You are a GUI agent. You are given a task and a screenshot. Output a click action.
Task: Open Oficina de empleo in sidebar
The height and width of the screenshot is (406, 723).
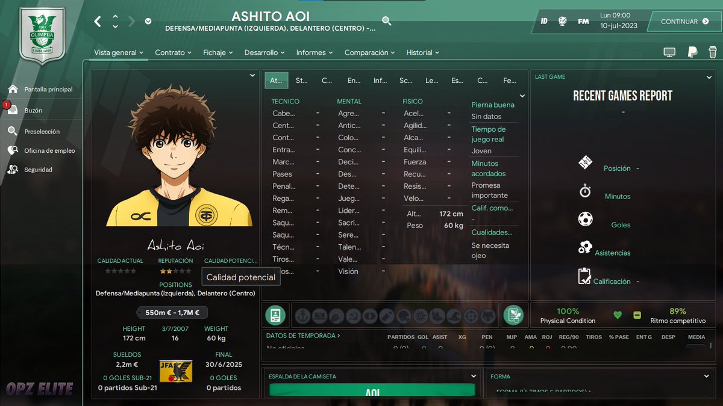coord(41,150)
